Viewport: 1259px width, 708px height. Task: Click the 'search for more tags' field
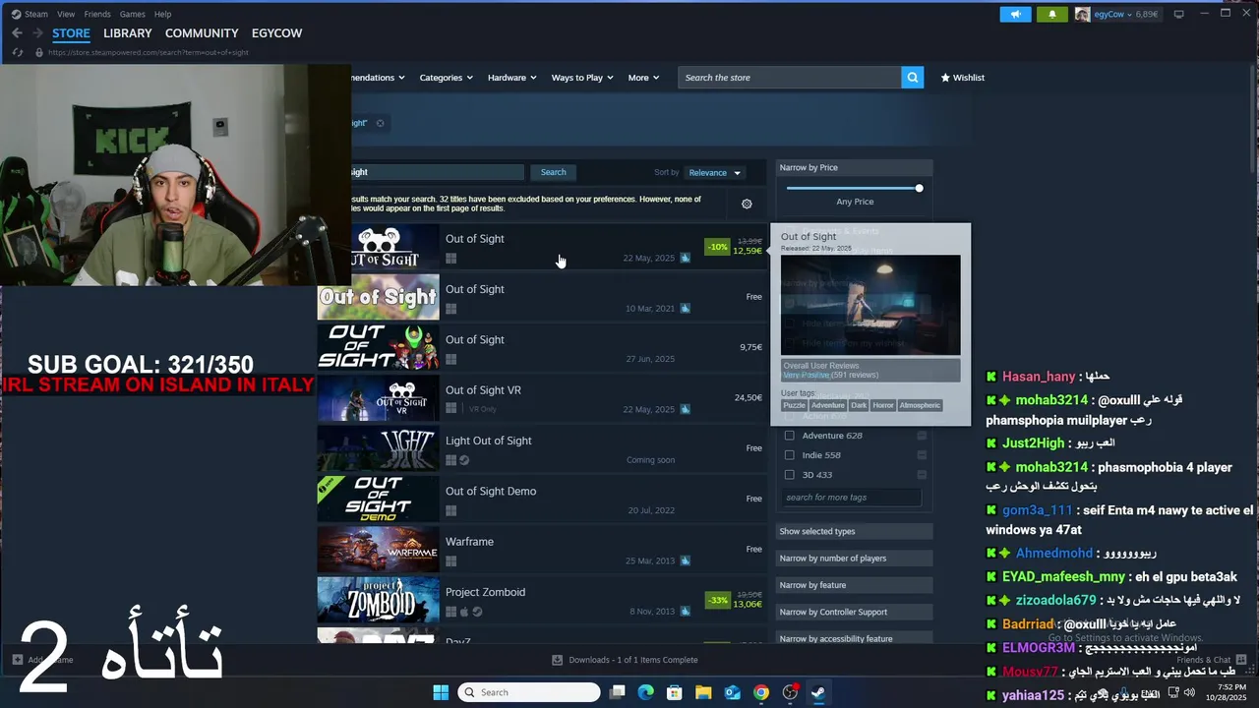(x=851, y=498)
